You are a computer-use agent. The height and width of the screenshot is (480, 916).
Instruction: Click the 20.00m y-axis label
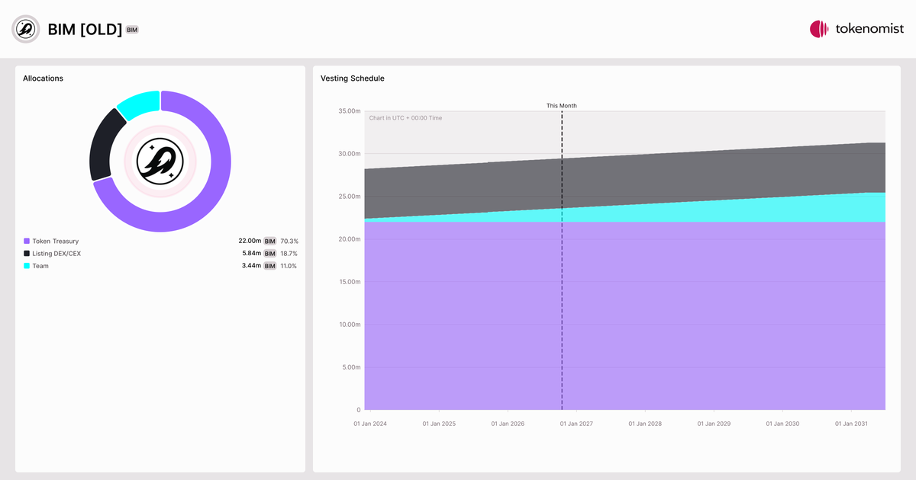click(x=348, y=239)
